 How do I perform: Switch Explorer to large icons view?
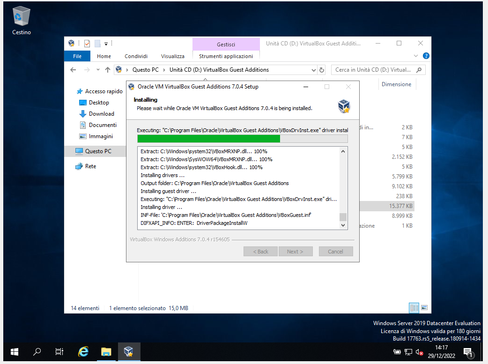click(424, 308)
